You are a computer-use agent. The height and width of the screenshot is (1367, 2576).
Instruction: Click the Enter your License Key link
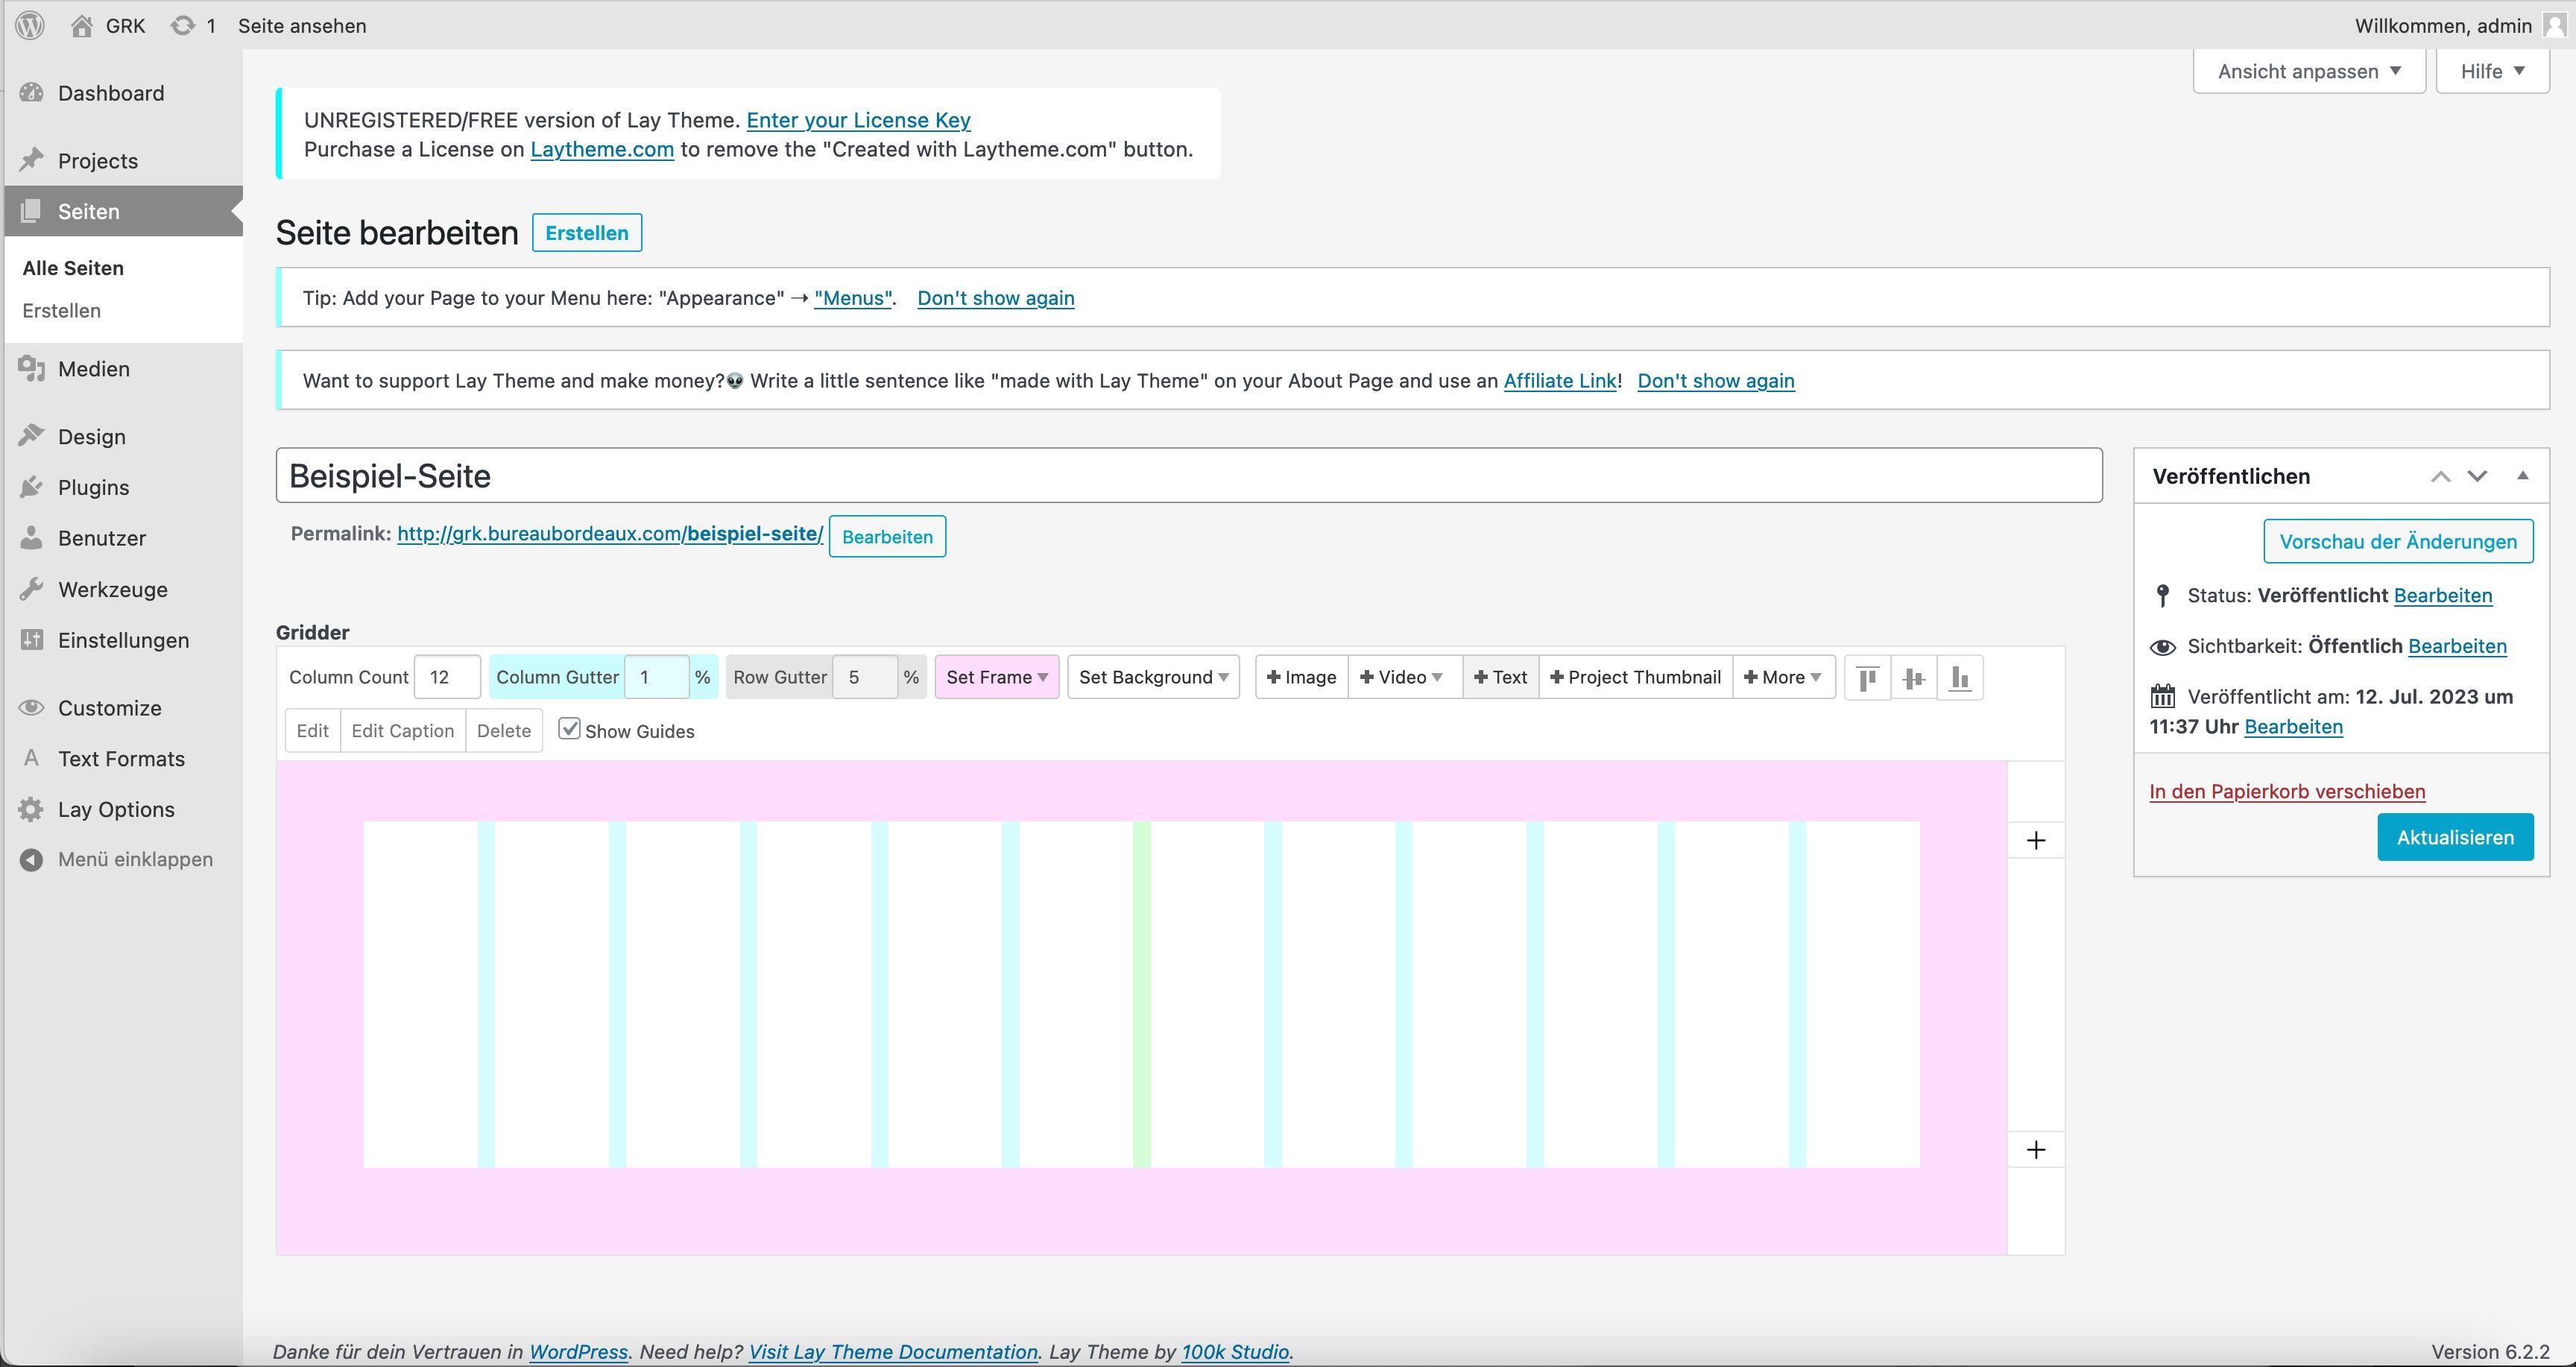click(x=858, y=120)
